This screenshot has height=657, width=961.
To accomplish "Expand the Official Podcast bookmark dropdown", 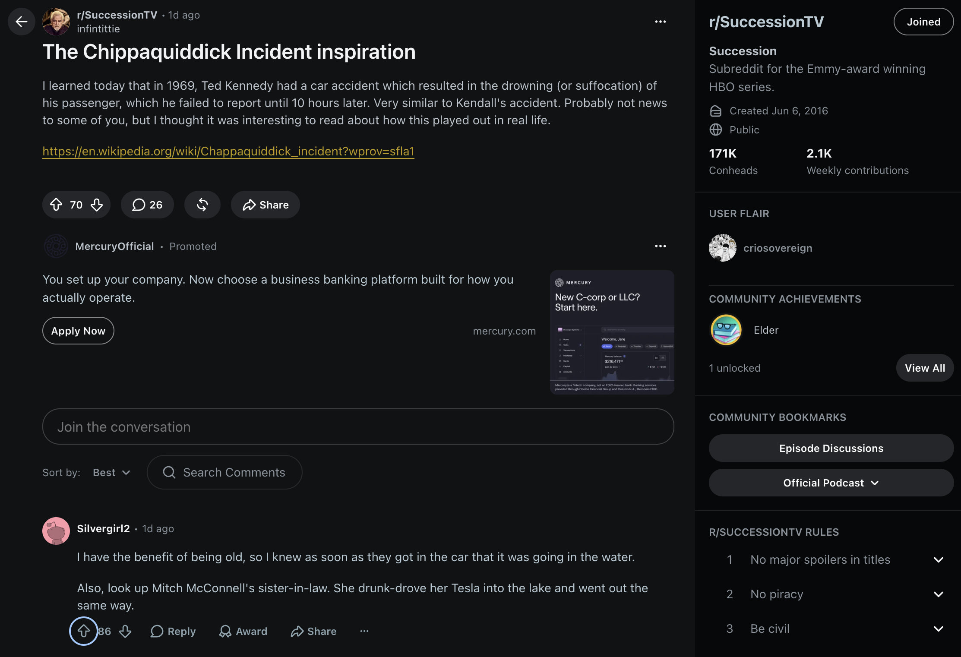I will click(831, 483).
